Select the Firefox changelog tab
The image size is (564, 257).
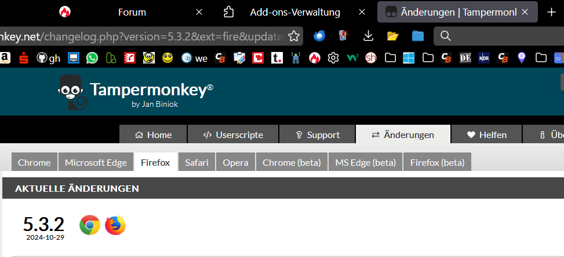[156, 162]
